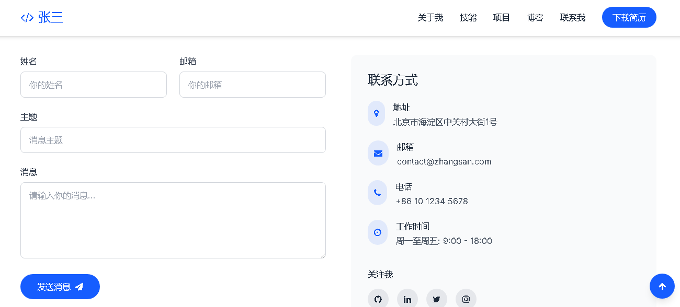Image resolution: width=680 pixels, height=307 pixels.
Task: Navigate to 项目 menu item
Action: pos(501,18)
